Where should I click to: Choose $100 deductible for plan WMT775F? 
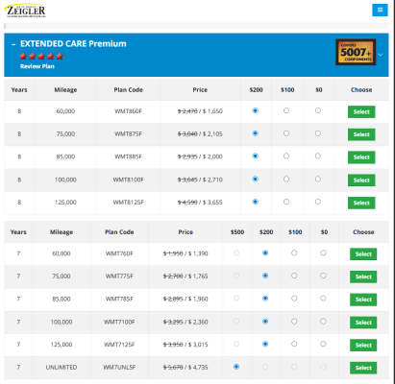tap(294, 276)
